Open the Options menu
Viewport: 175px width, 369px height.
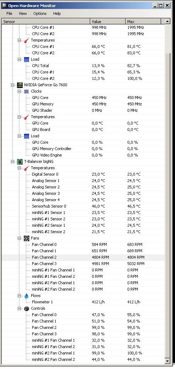40,13
